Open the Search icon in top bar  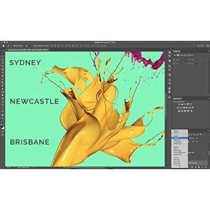tap(198, 45)
